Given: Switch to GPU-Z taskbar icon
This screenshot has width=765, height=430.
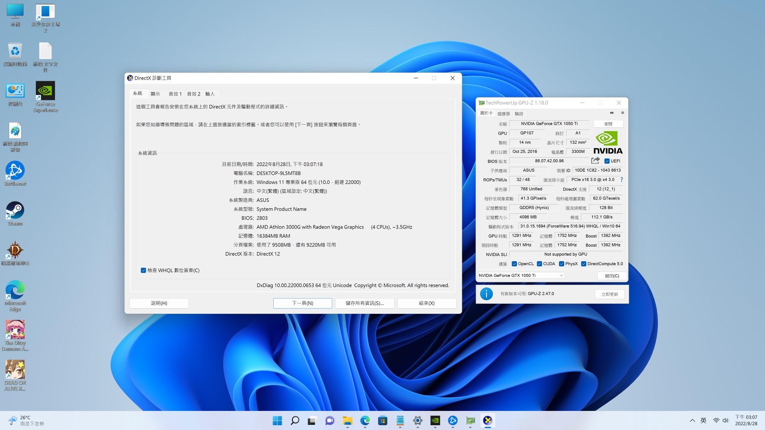Looking at the screenshot, I should [470, 420].
